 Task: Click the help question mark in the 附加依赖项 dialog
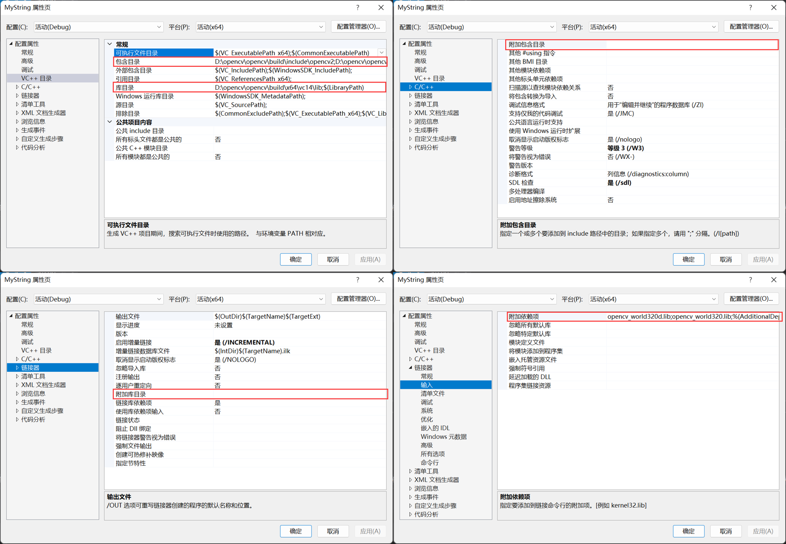click(751, 280)
